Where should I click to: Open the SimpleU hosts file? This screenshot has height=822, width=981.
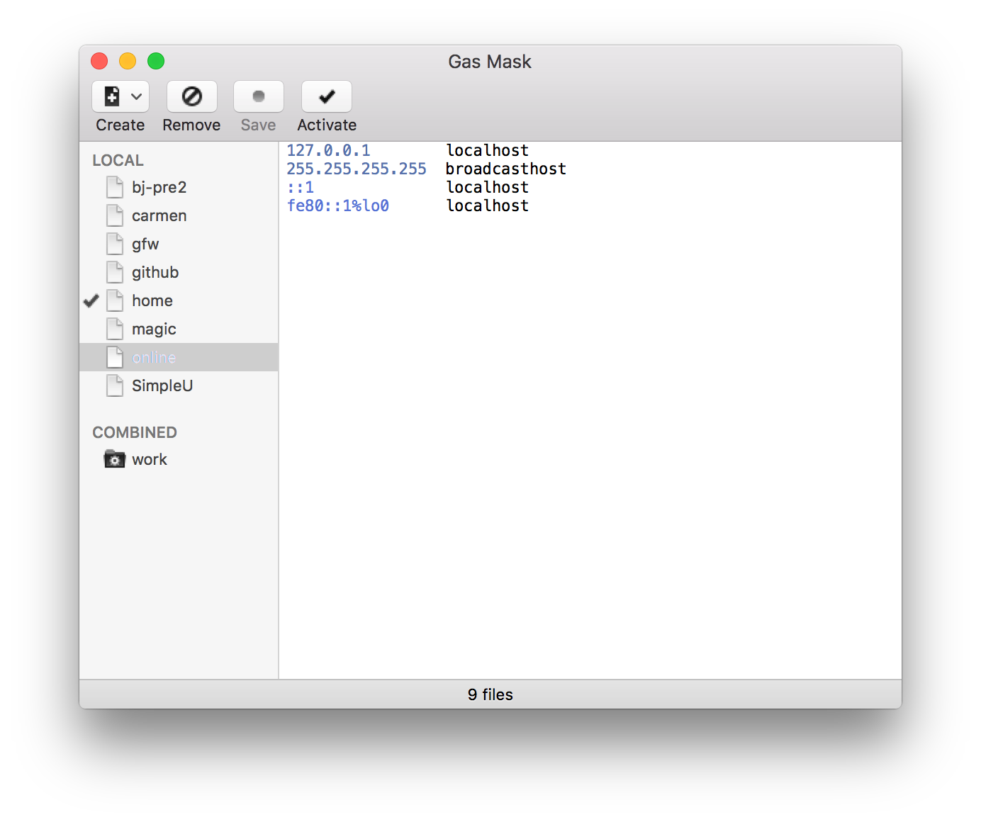(179, 385)
